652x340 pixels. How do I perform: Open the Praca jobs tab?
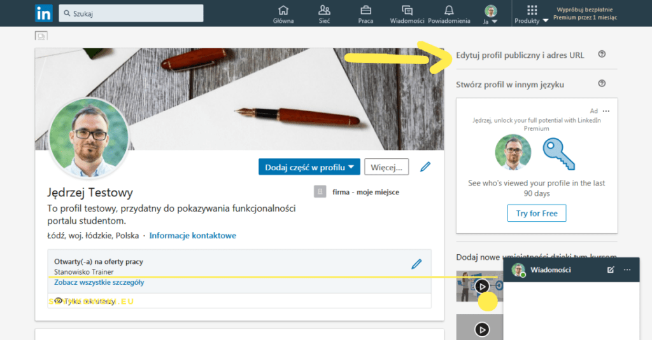pos(365,14)
